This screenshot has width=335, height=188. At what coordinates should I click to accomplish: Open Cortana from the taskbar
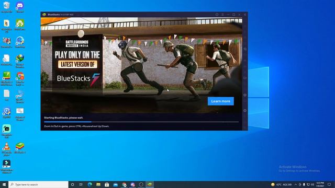(x=72, y=184)
